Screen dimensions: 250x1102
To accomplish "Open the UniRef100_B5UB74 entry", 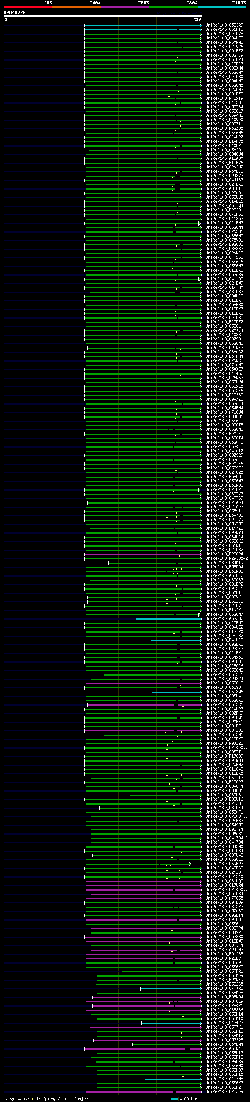I will point(224,59).
